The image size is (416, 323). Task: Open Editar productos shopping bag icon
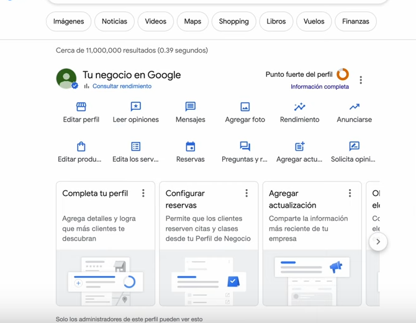(81, 146)
